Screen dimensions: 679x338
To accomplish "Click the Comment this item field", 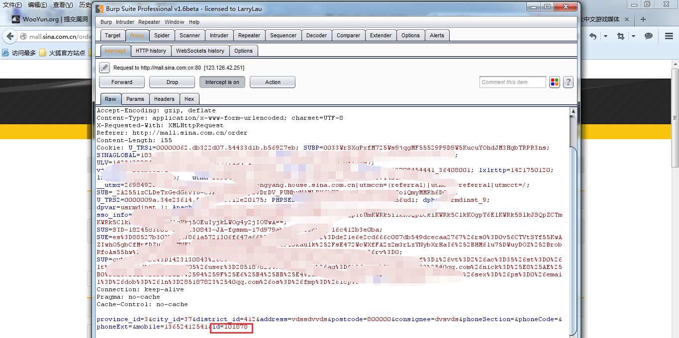I will pos(513,82).
